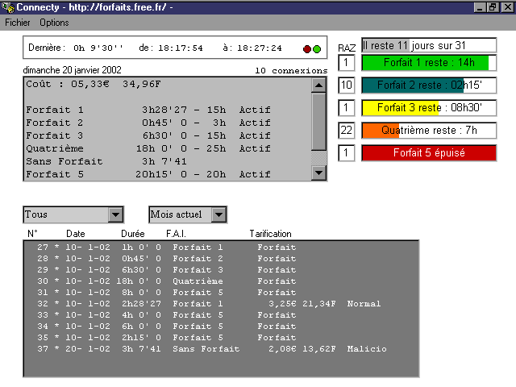Expand the Mois actuel dropdown arrow
This screenshot has height=387, width=516.
point(219,214)
